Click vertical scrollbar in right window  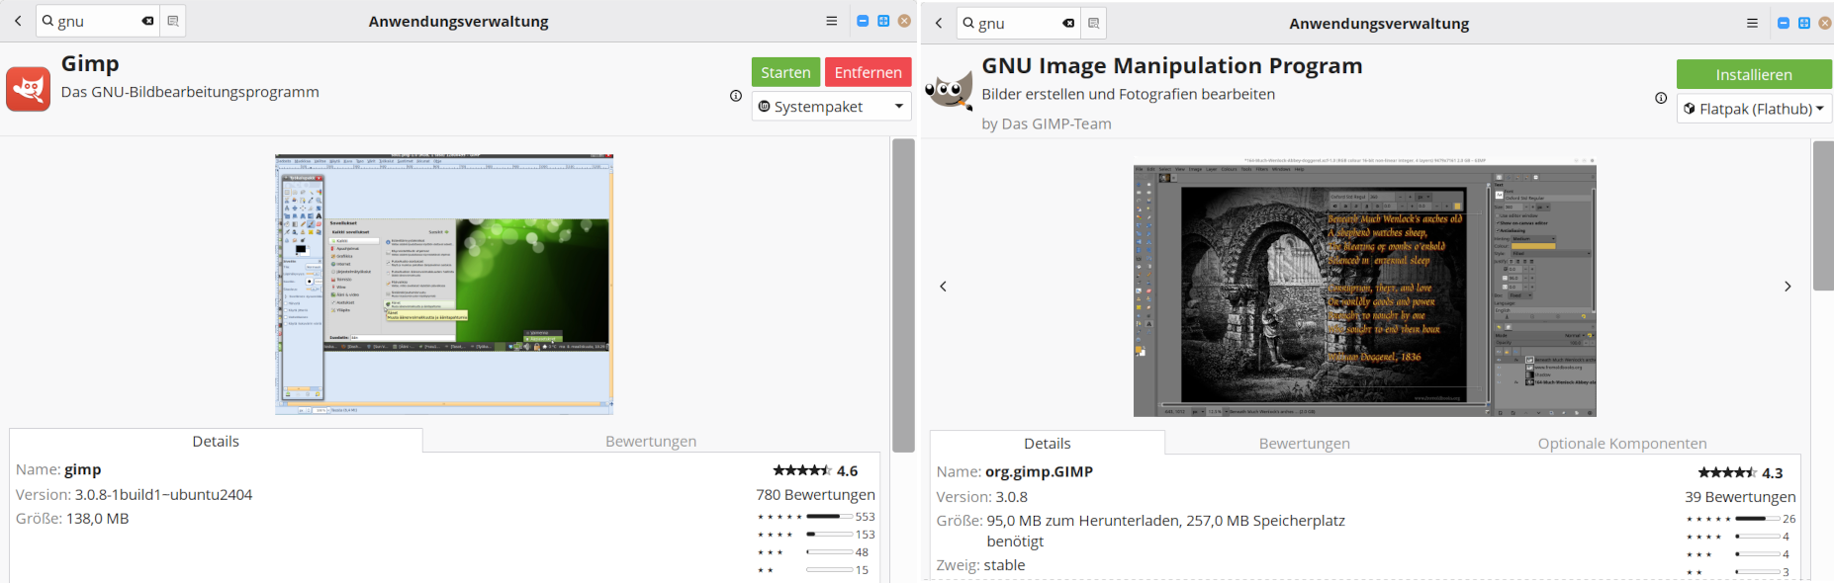click(x=1823, y=215)
